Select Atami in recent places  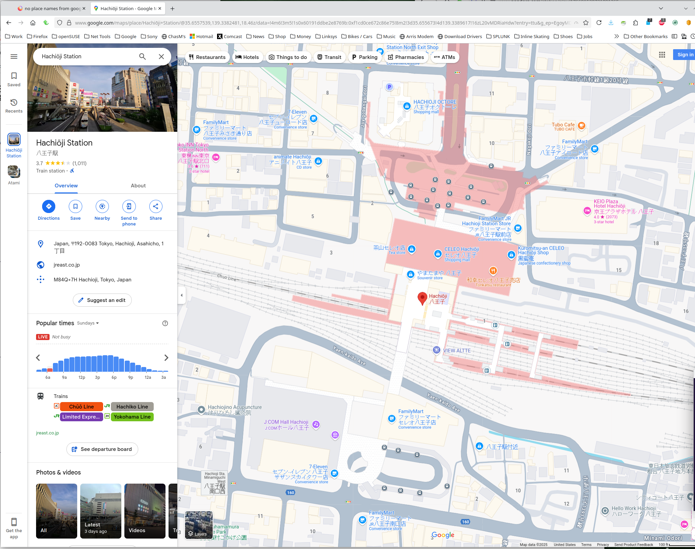click(x=14, y=175)
